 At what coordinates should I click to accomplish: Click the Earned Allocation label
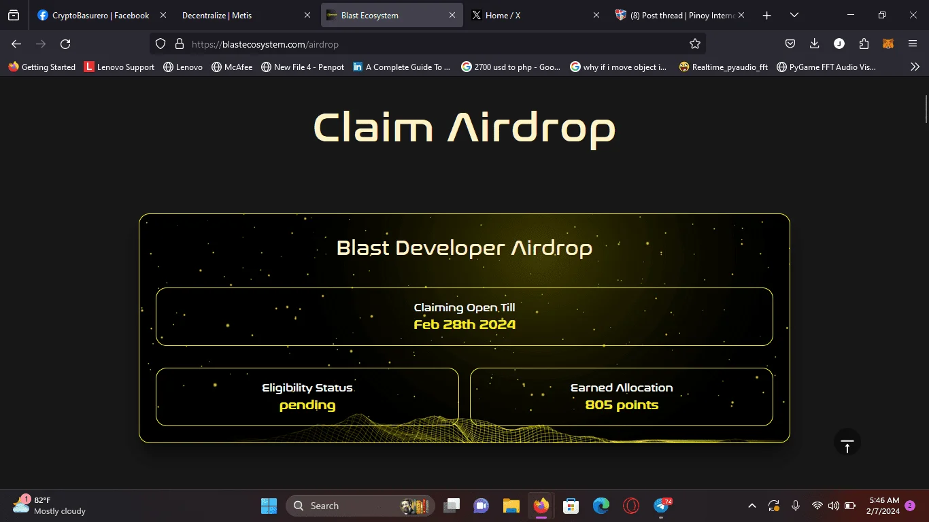coord(622,387)
